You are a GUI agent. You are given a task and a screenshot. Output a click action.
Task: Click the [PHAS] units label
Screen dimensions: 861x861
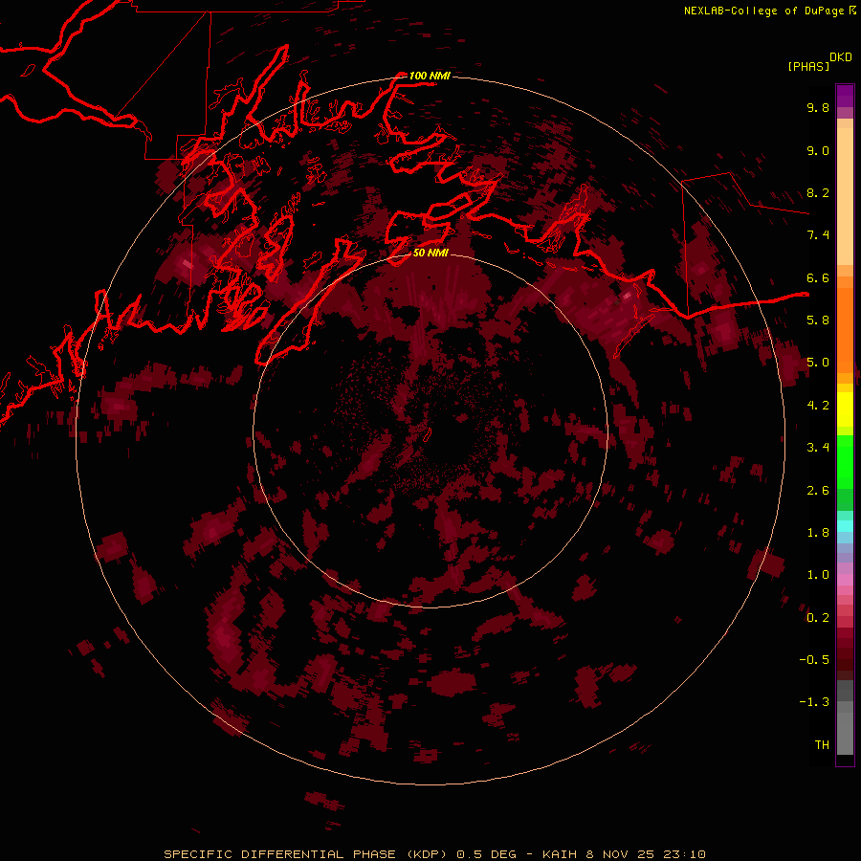(x=808, y=67)
